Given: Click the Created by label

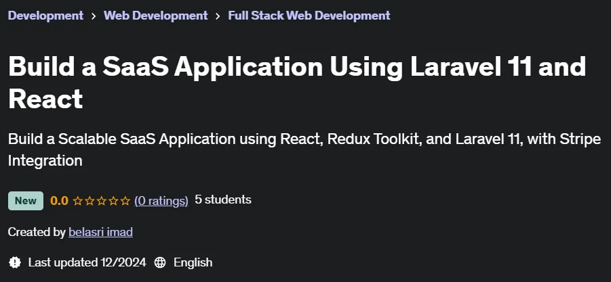Looking at the screenshot, I should (x=37, y=232).
